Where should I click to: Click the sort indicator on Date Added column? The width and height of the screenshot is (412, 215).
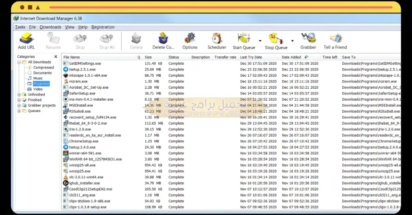[x=306, y=57]
